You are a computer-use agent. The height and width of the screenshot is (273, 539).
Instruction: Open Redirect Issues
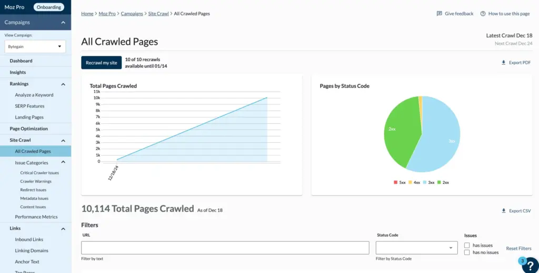tap(33, 190)
